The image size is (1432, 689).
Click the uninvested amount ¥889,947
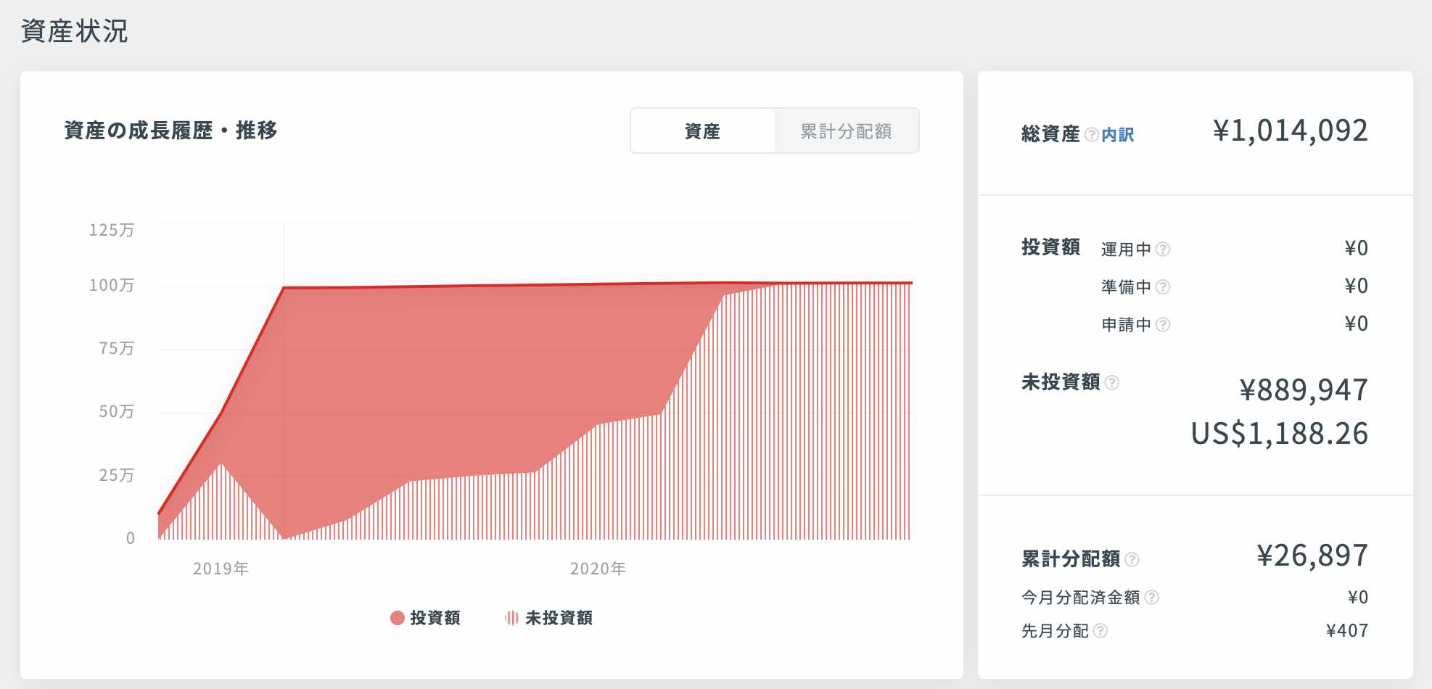(1304, 390)
